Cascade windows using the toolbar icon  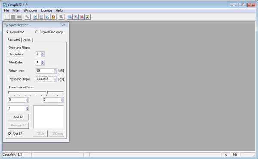[x=70, y=17]
